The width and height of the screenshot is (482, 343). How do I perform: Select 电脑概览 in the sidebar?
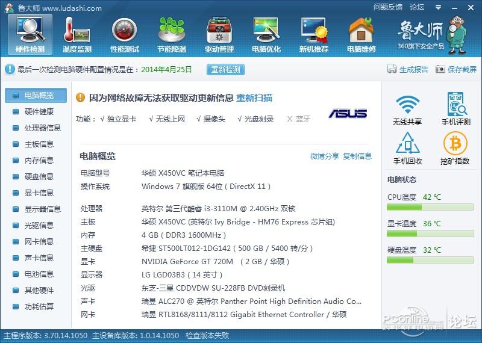[36, 96]
